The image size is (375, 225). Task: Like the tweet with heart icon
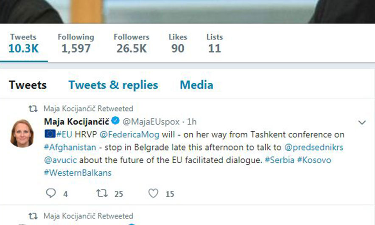coord(153,193)
